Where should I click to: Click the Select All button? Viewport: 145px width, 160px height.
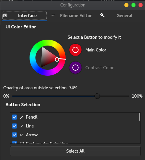click(x=75, y=151)
